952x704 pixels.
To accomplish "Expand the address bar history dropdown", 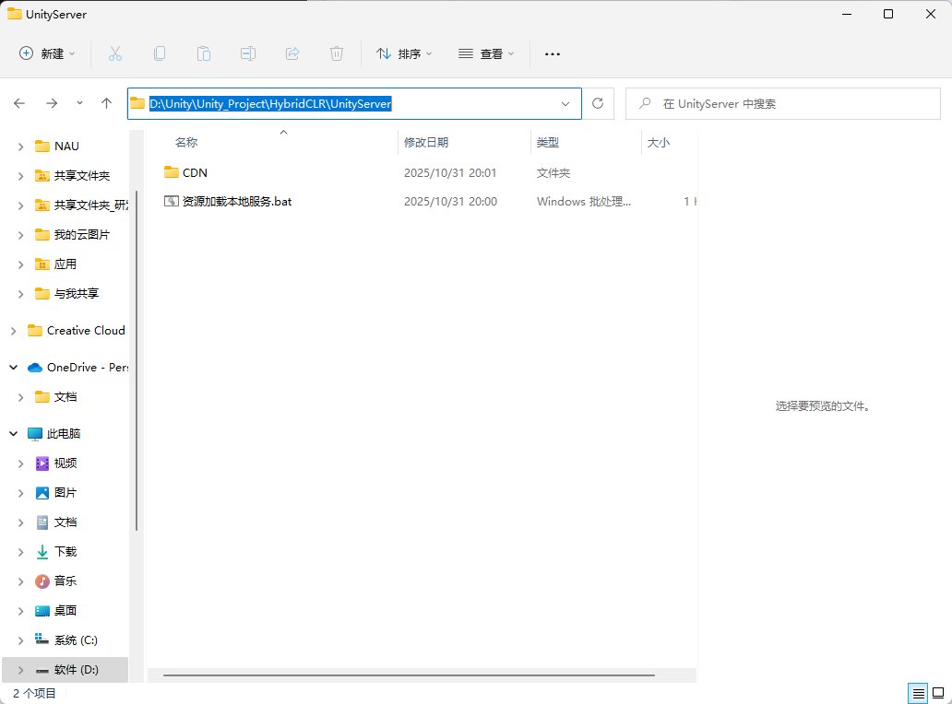I will [565, 104].
